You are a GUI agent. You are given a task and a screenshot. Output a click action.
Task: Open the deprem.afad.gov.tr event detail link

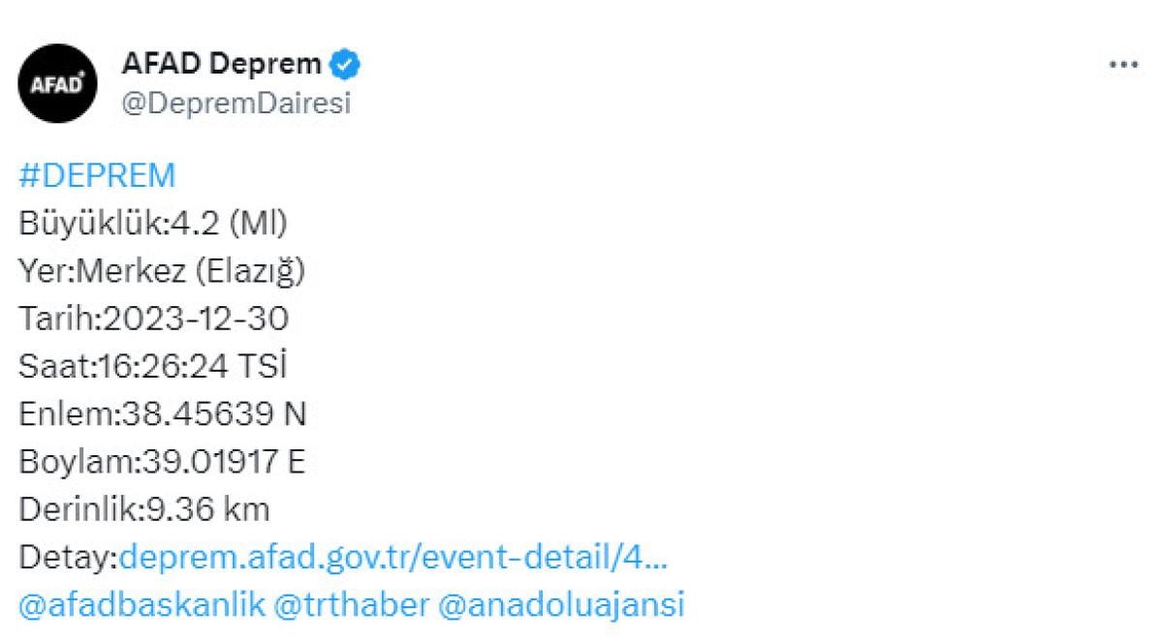pos(393,557)
